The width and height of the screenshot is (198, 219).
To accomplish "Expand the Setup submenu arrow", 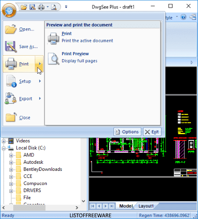I will pos(40,81).
